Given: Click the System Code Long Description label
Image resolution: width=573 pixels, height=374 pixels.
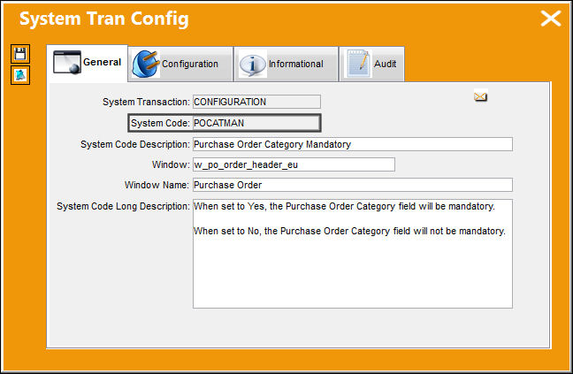Looking at the screenshot, I should [x=123, y=206].
